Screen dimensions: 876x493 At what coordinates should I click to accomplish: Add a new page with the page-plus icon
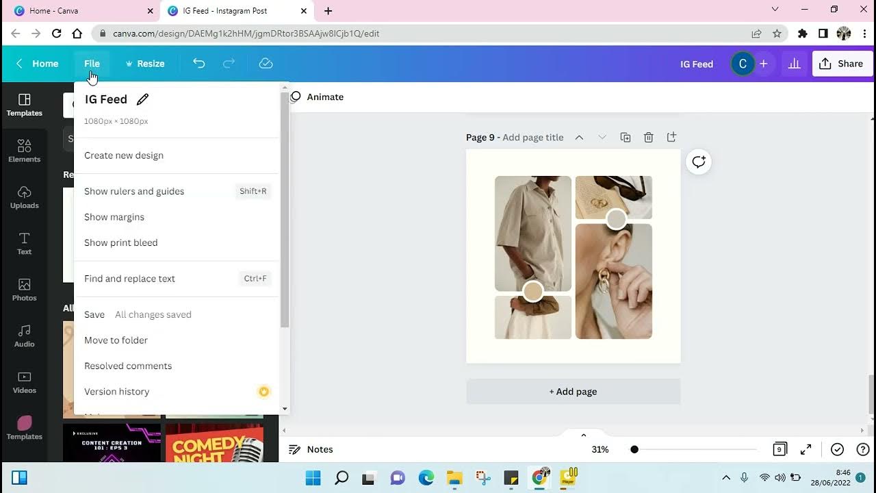[671, 137]
